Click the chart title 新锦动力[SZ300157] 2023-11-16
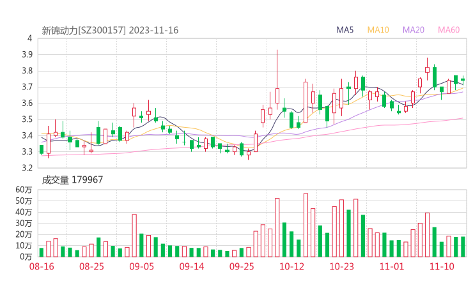 110,31
